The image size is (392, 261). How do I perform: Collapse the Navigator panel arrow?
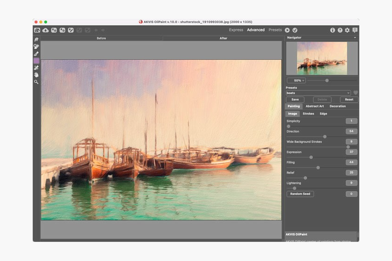(x=355, y=38)
